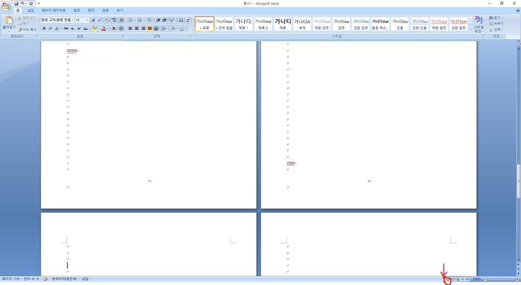521x285 pixels.
Task: Toggle italic formatting
Action: (x=50, y=28)
